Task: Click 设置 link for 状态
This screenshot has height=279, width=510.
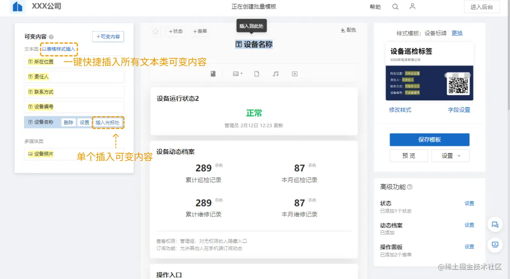Action: coord(469,203)
